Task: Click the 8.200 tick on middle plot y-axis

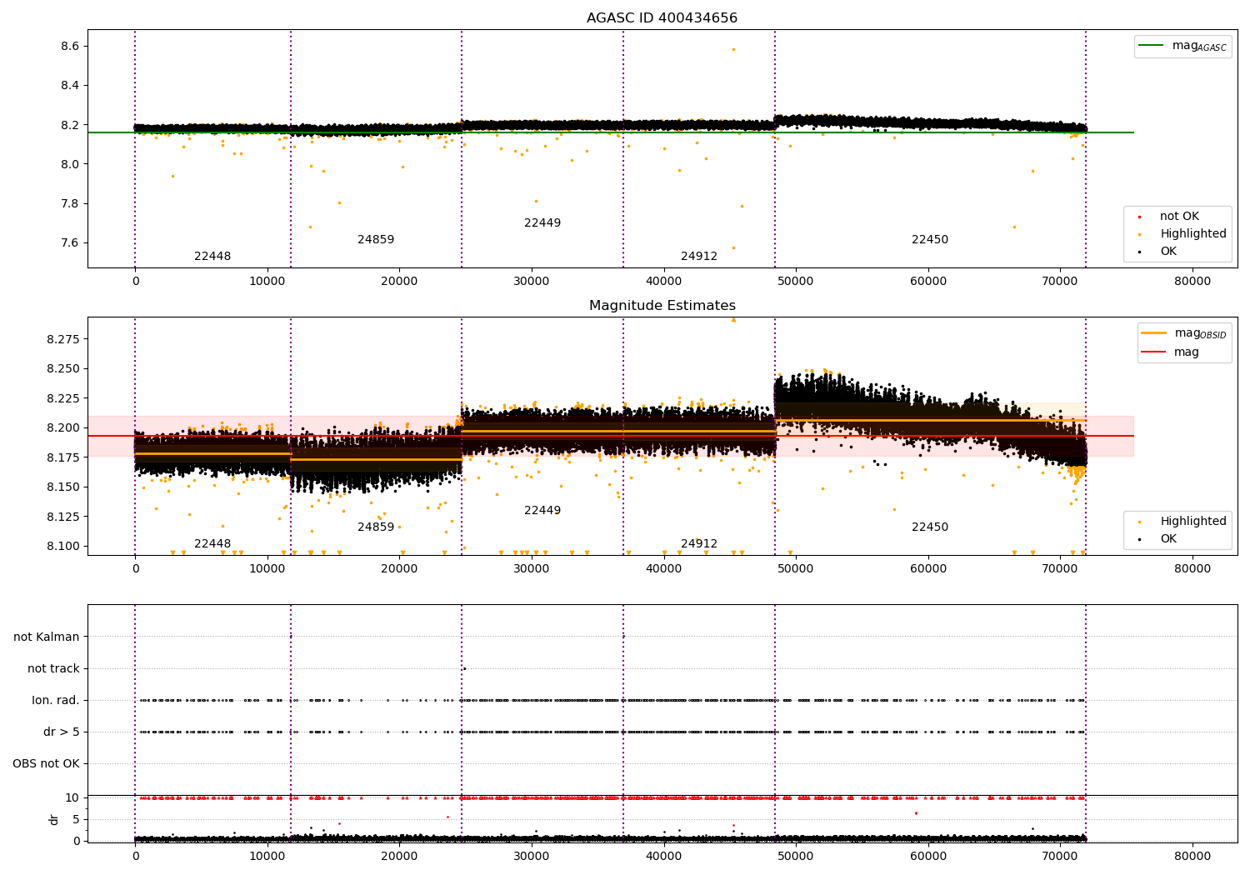Action: click(62, 428)
